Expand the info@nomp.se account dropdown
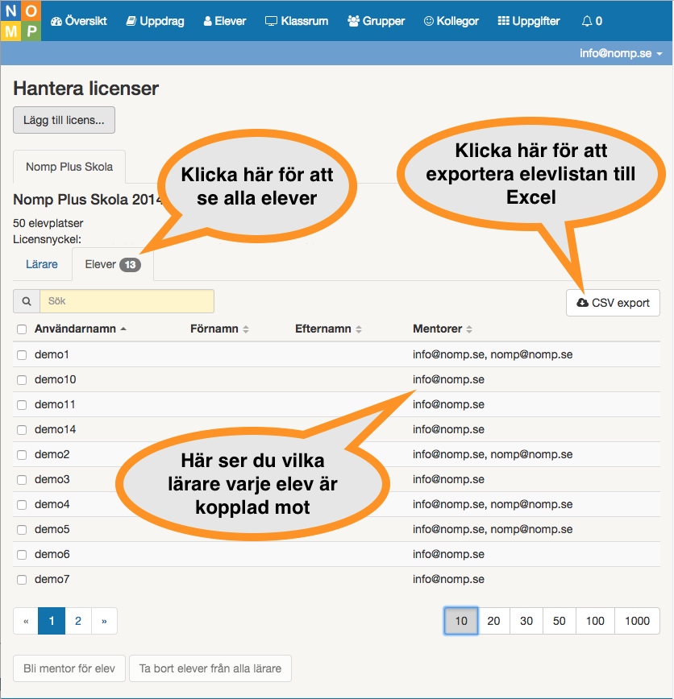The width and height of the screenshot is (674, 699). pyautogui.click(x=620, y=53)
